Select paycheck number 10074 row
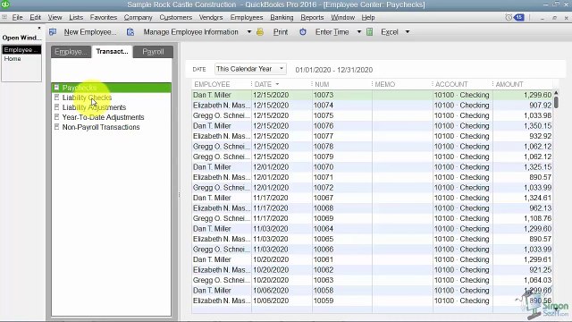The width and height of the screenshot is (572, 322). (372, 106)
